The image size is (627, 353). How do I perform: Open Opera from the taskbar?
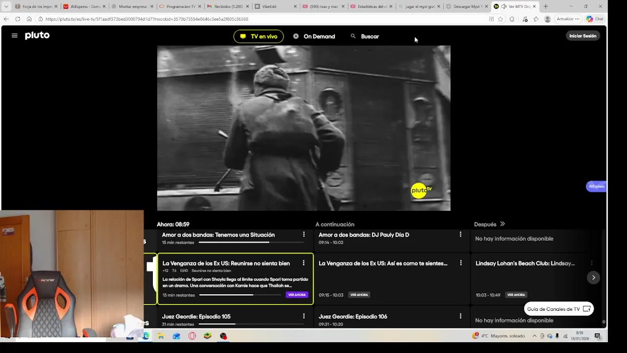click(192, 336)
